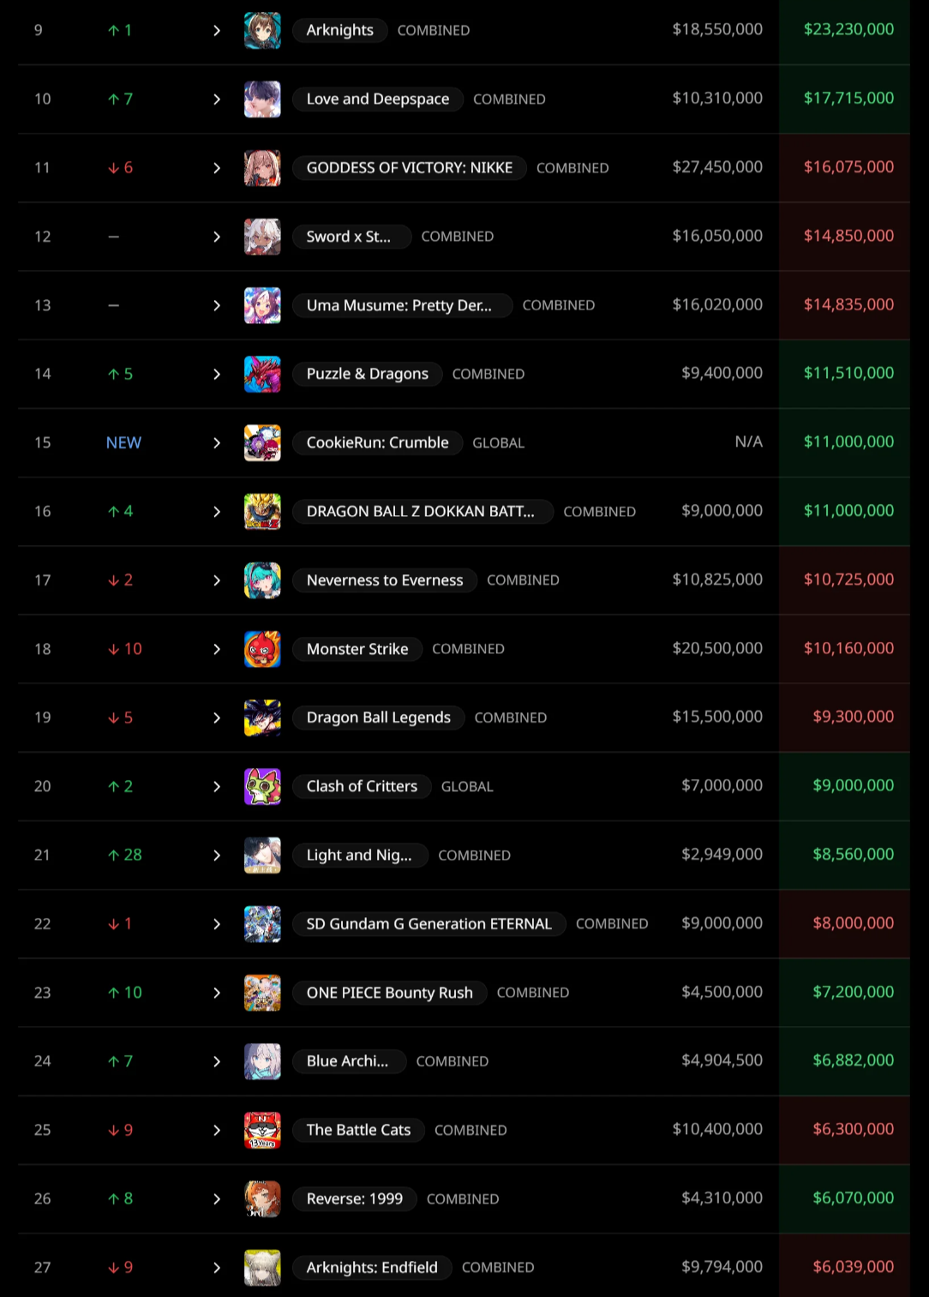Image resolution: width=929 pixels, height=1297 pixels.
Task: Click the ONE PIECE Bounty Rush label
Action: tap(390, 993)
